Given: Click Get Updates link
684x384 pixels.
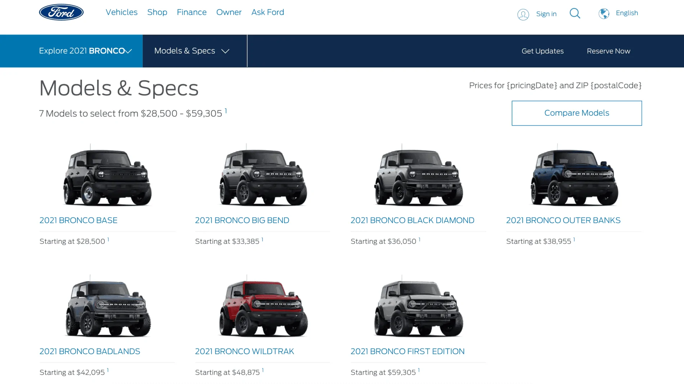Looking at the screenshot, I should pos(543,51).
